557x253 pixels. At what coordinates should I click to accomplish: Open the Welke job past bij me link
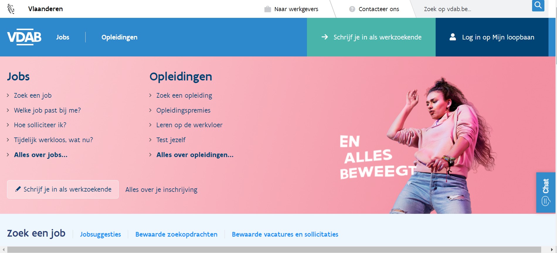[x=47, y=110]
